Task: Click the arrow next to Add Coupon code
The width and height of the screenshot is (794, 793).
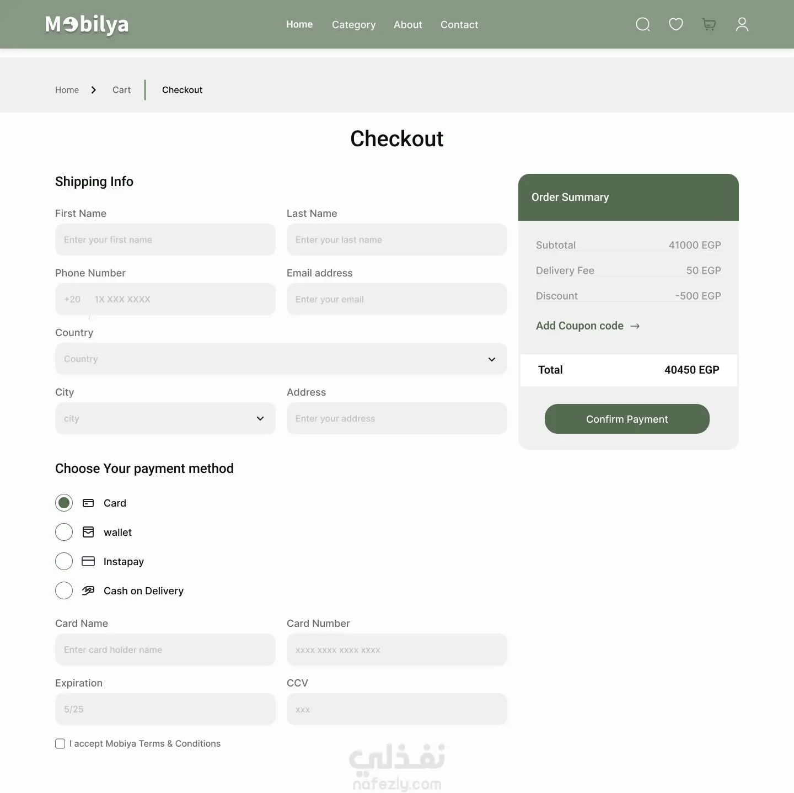Action: click(635, 326)
